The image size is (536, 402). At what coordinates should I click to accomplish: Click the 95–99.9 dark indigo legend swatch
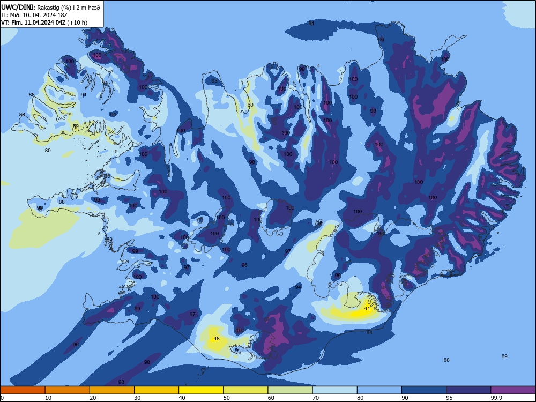[x=468, y=390]
